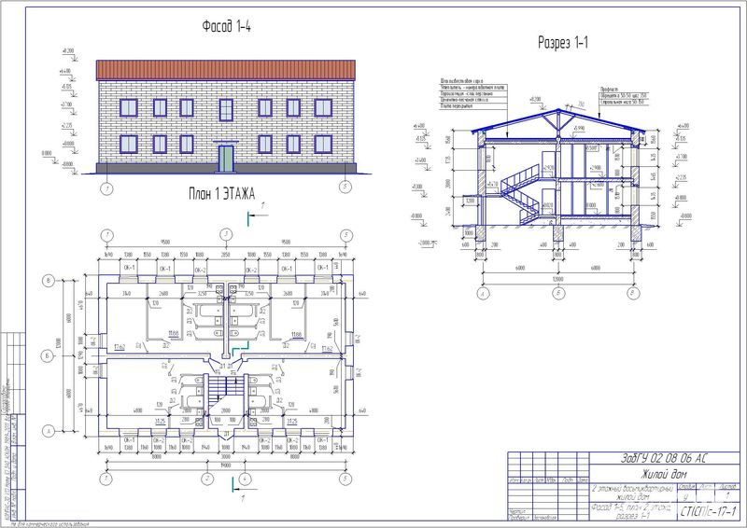Select axis bubble '1' below the facade

(107, 188)
